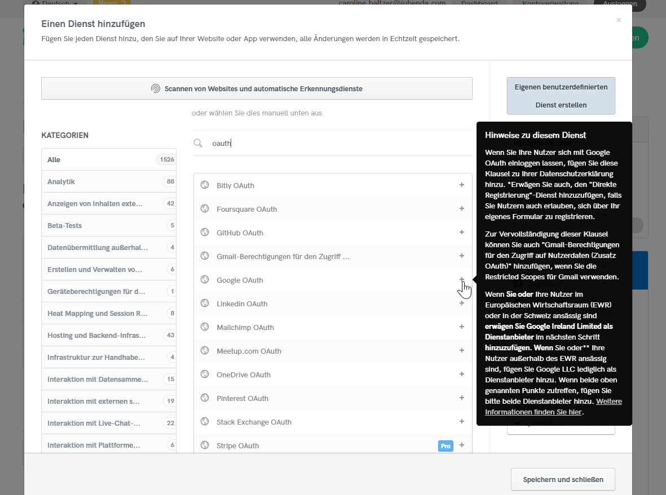The width and height of the screenshot is (666, 495).
Task: Create a custom service via the blue-bordered button
Action: pyautogui.click(x=561, y=96)
